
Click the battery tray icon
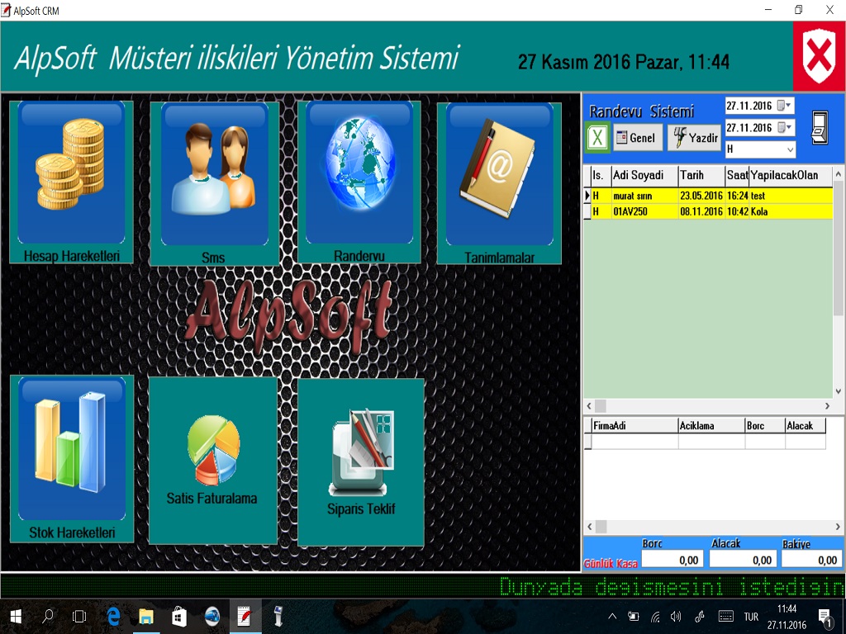click(634, 617)
